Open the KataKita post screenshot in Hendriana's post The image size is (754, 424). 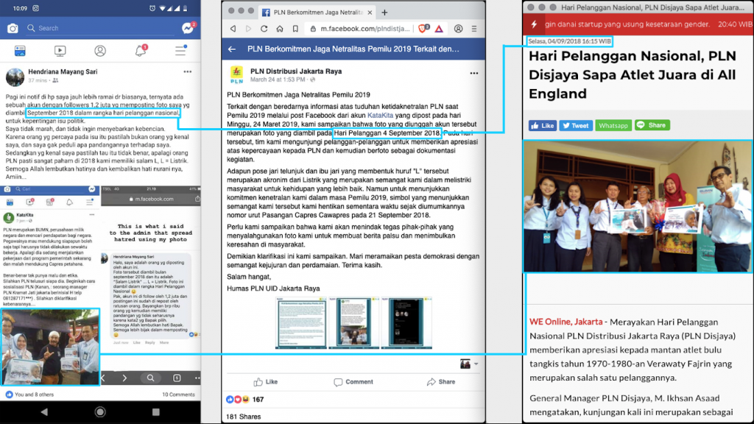pos(50,286)
